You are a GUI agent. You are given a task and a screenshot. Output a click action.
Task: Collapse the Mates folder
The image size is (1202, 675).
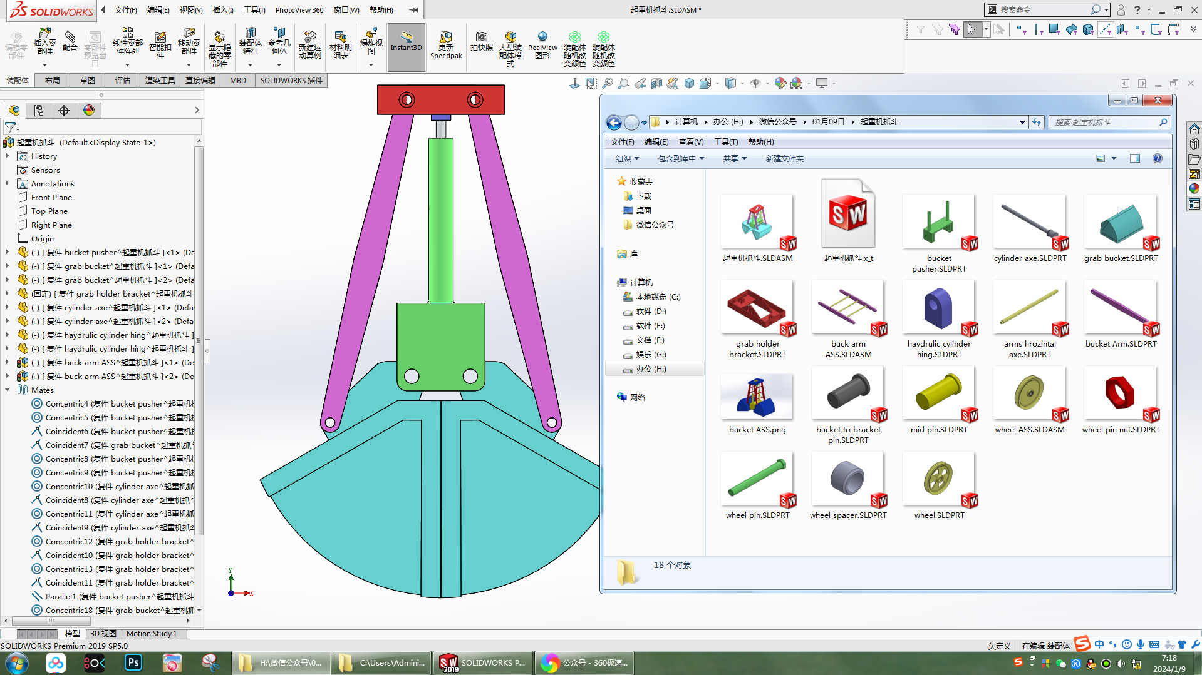[x=8, y=390]
